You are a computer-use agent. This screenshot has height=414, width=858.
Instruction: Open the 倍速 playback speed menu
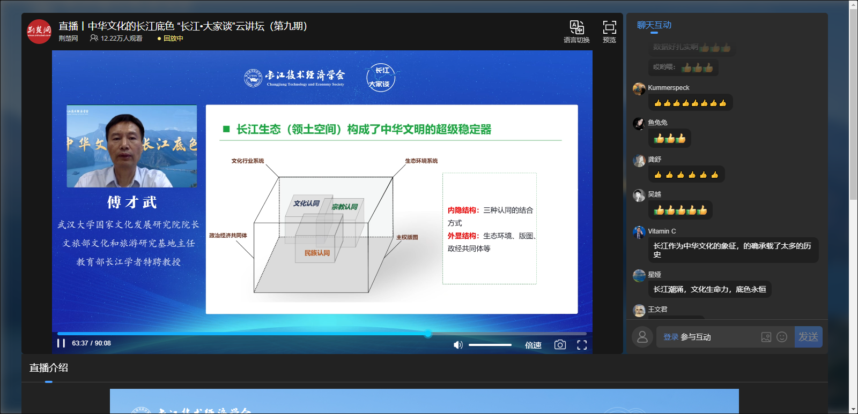[x=533, y=345]
